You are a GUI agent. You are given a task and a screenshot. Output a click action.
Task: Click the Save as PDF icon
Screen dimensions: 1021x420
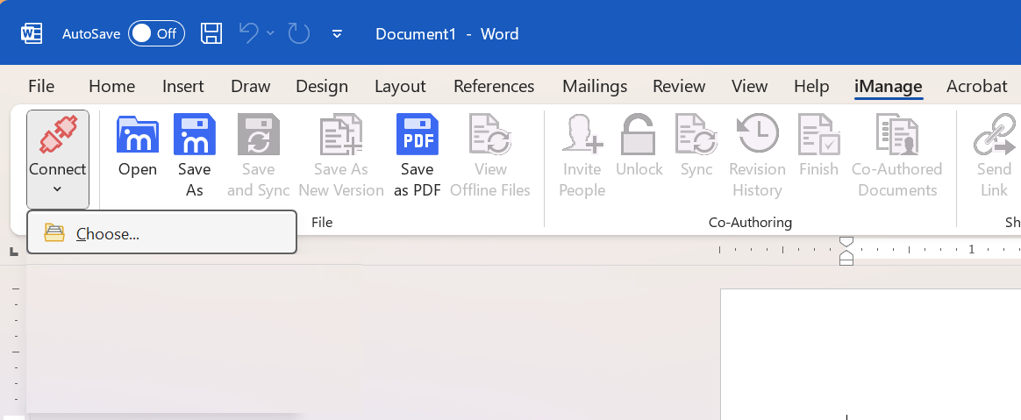coord(417,135)
